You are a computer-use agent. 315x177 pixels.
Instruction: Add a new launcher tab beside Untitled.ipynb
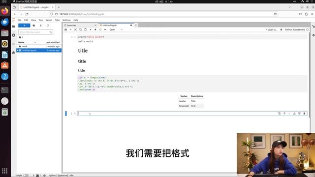(136, 25)
